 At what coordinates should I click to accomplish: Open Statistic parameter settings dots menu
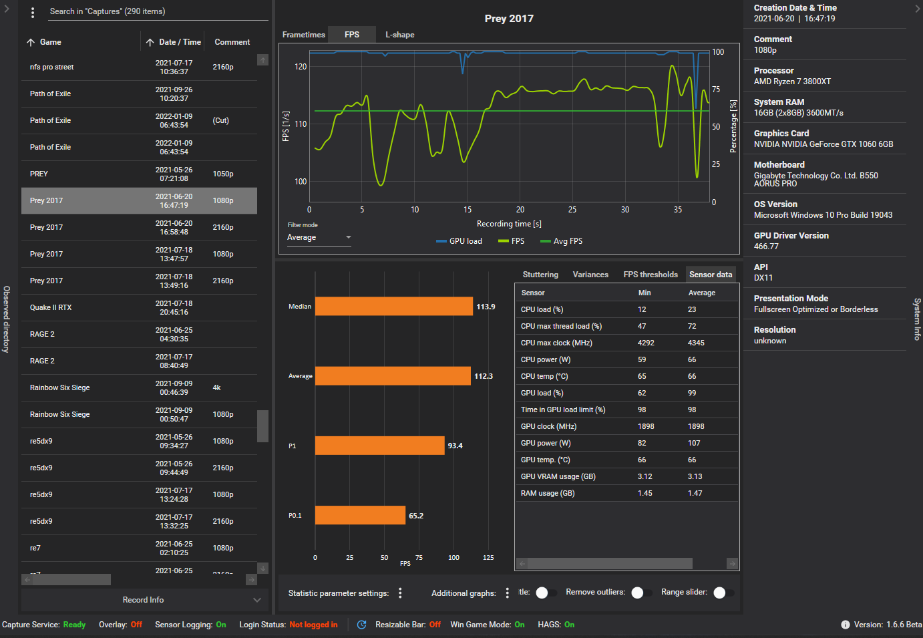[400, 593]
